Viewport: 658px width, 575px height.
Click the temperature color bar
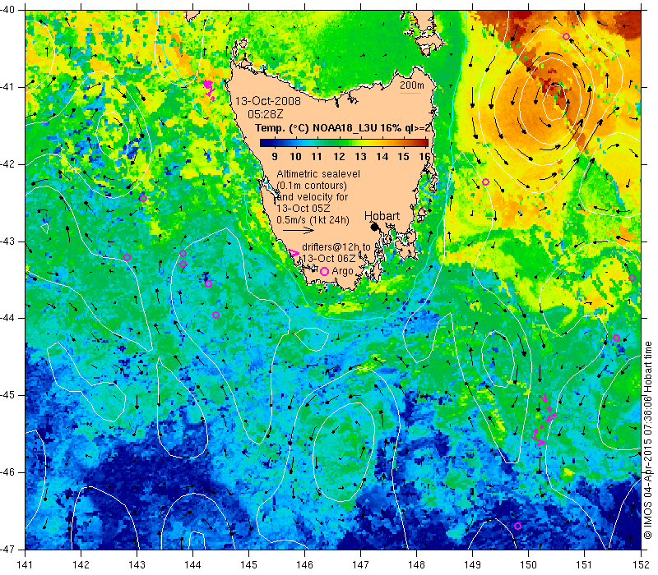[x=344, y=143]
